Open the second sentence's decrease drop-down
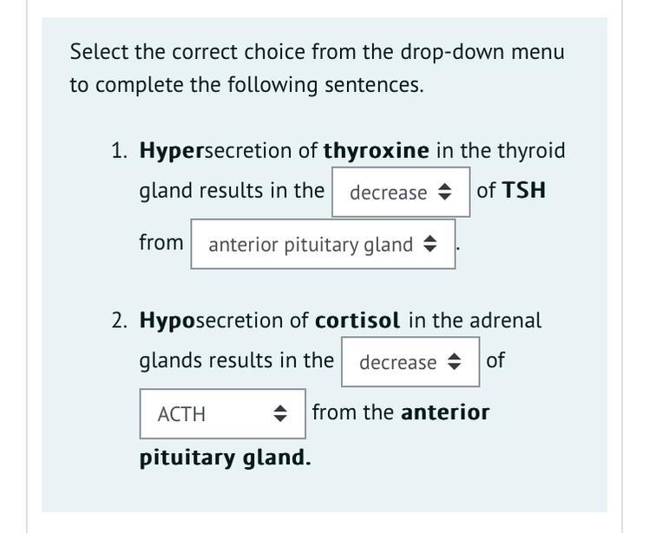The image size is (649, 533). [x=410, y=362]
